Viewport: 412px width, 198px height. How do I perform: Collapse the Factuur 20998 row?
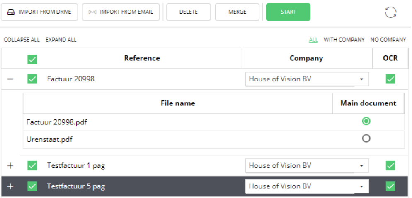pyautogui.click(x=10, y=79)
